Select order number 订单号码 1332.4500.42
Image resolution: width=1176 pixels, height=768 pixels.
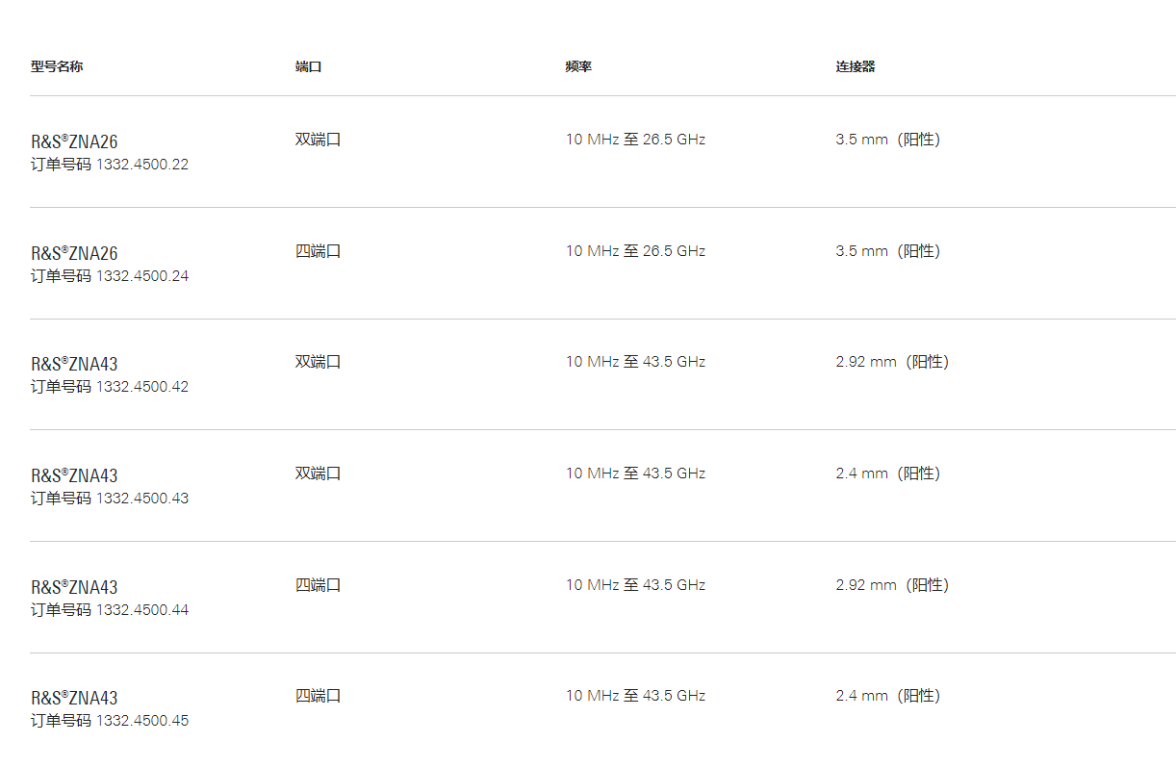(110, 387)
